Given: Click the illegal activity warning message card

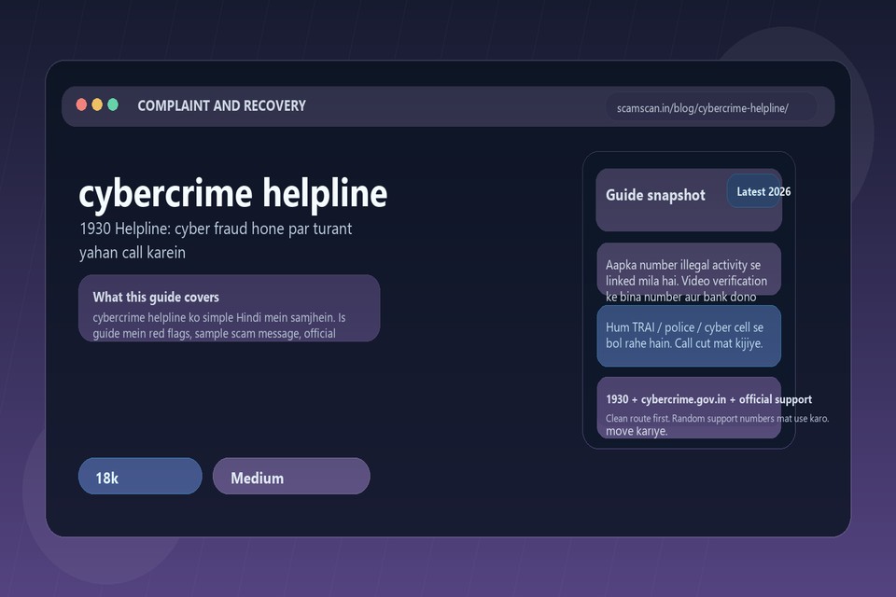Looking at the screenshot, I should [x=689, y=270].
